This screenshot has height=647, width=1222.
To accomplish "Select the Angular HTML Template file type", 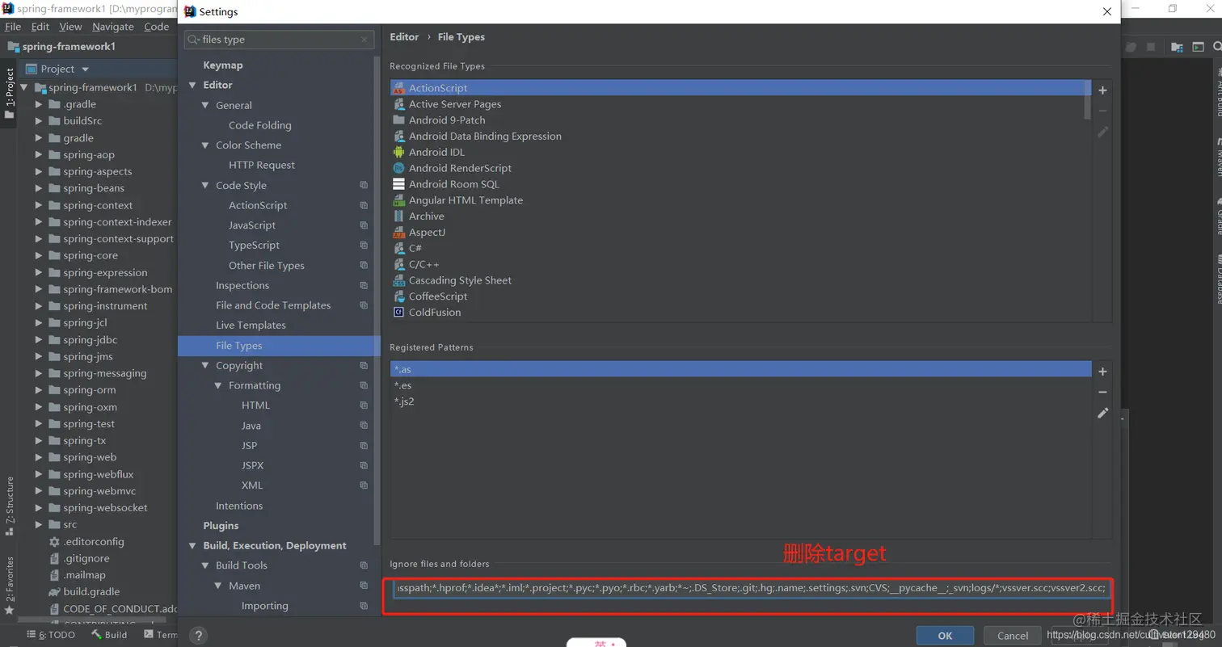I will click(x=466, y=200).
